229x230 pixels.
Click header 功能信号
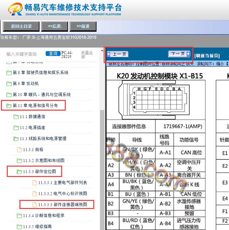[189, 140]
